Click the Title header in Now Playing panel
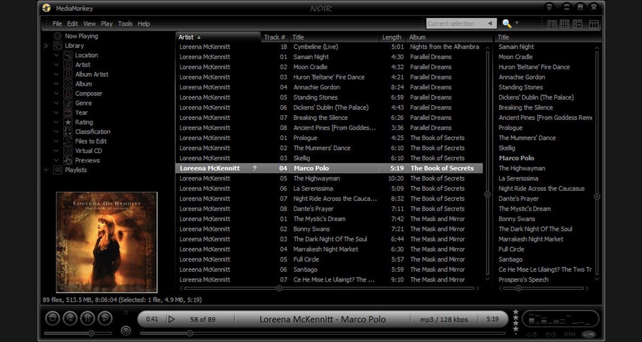The image size is (642, 342). tap(548, 37)
